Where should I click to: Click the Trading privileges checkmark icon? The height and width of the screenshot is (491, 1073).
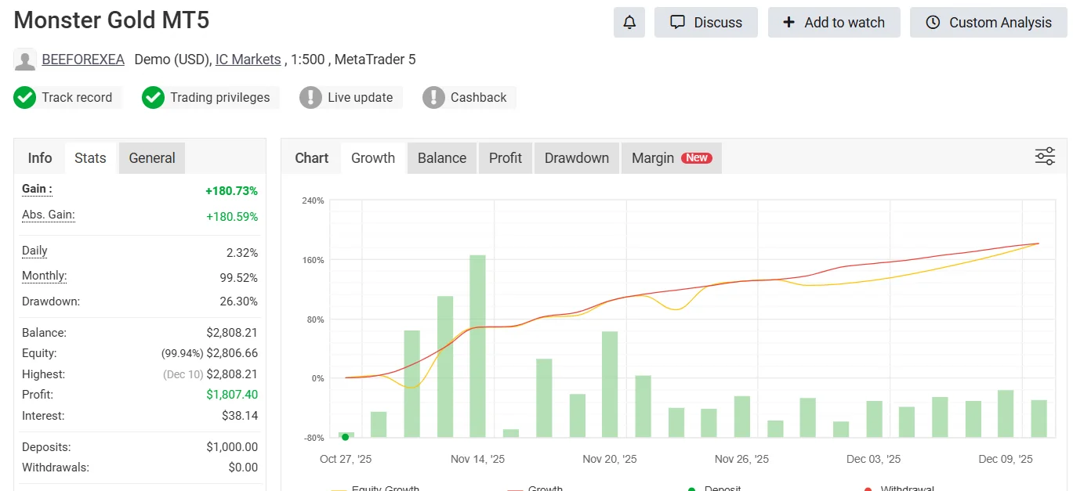click(x=153, y=98)
